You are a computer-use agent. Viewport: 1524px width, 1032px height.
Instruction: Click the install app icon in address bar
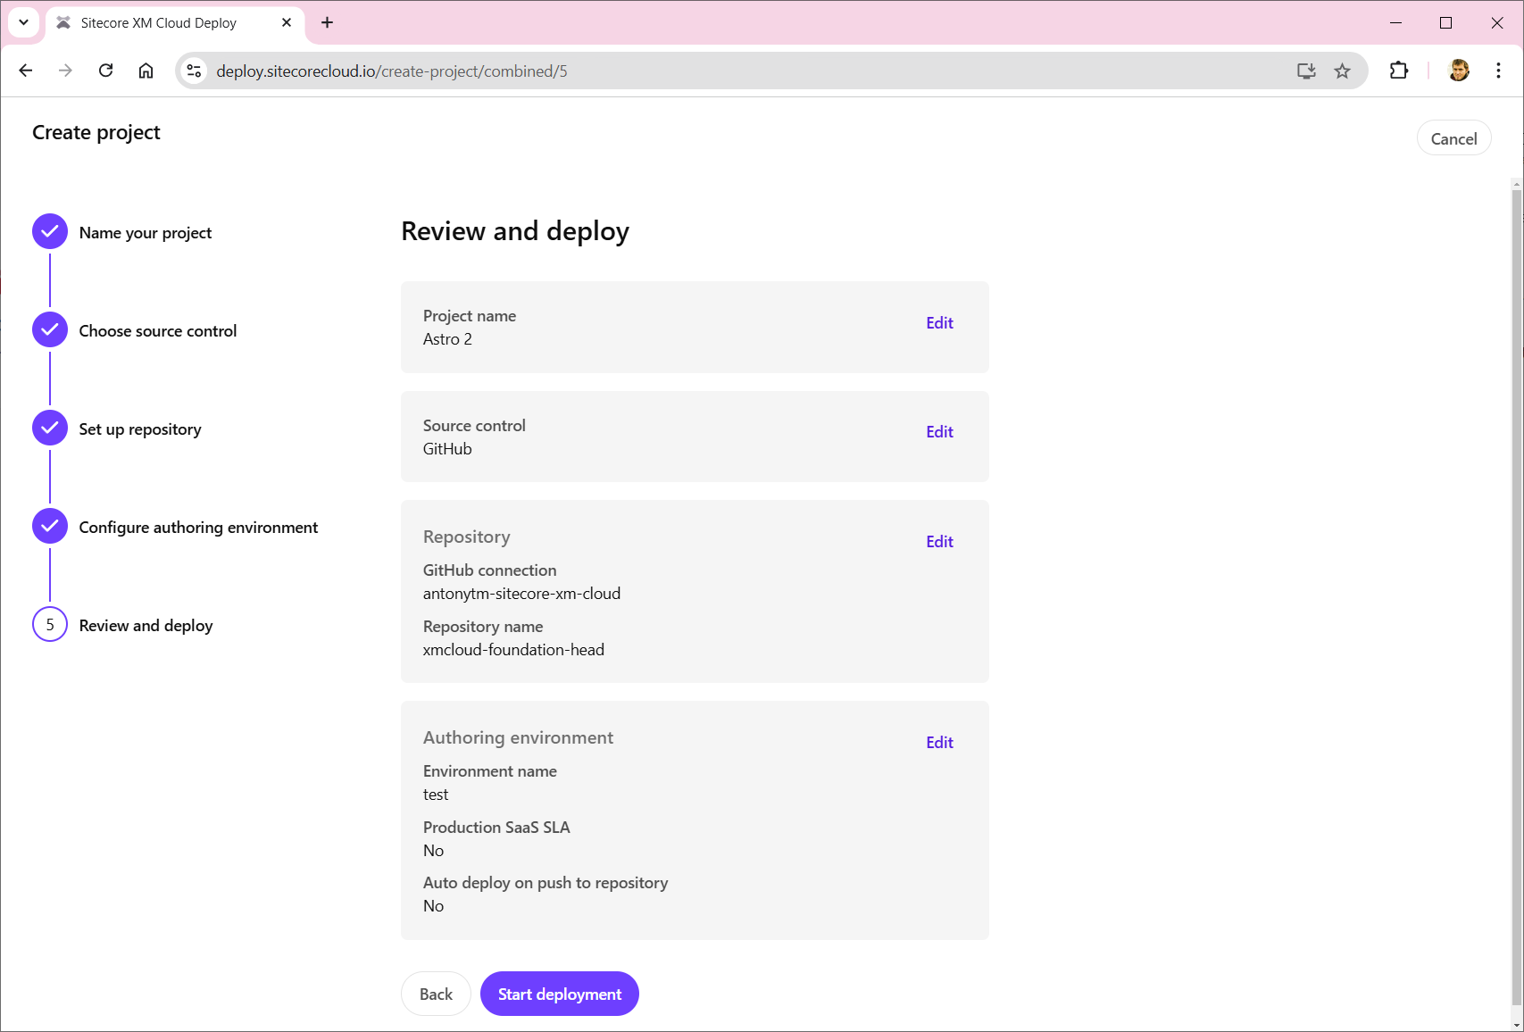click(x=1306, y=71)
